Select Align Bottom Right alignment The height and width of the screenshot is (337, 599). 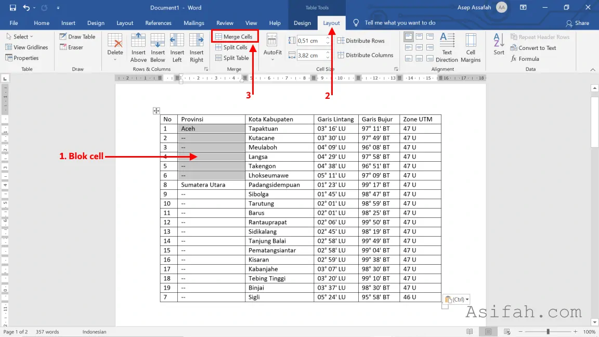(430, 58)
